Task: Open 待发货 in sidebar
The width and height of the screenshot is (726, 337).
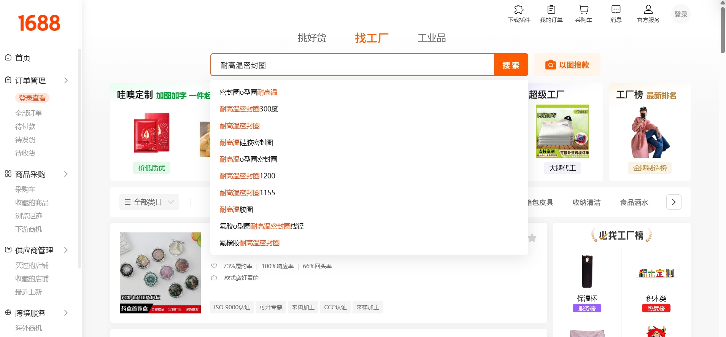Action: tap(25, 140)
